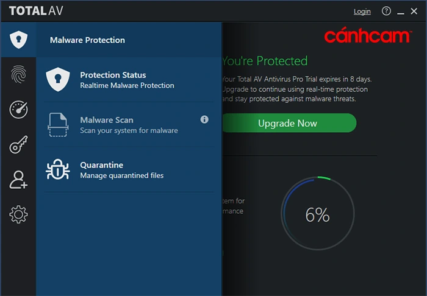This screenshot has width=427, height=296.
Task: Click the Protection Status shield icon
Action: 58,79
